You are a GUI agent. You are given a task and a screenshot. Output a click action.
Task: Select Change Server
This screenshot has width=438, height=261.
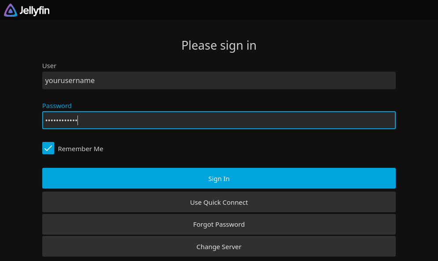tap(219, 246)
